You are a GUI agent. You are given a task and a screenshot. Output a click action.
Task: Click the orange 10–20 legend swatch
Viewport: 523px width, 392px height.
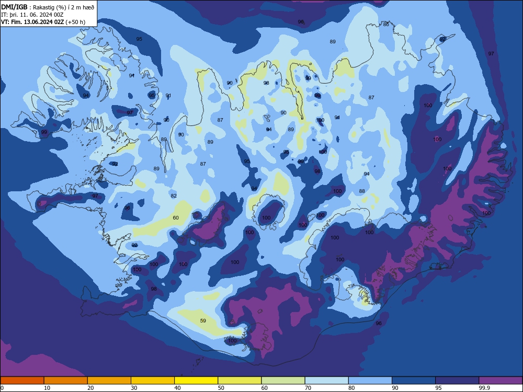tap(66, 381)
